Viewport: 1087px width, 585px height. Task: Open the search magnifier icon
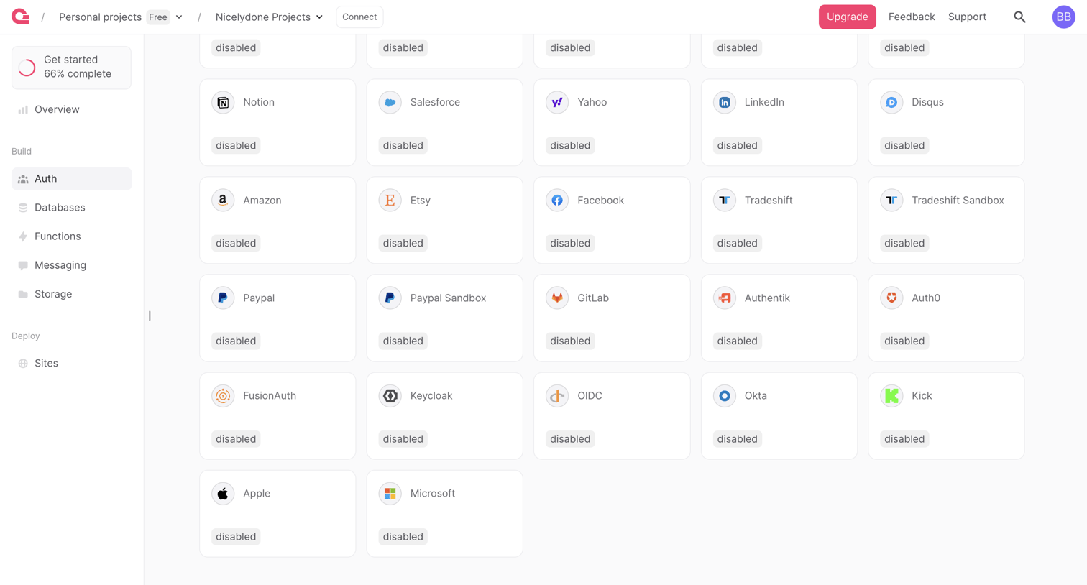[x=1019, y=17]
